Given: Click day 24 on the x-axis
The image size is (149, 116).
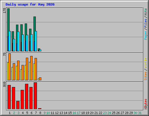Looking at the screenshot, I should [x=109, y=113].
